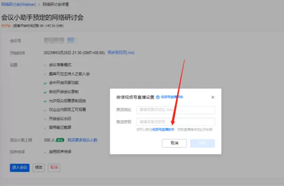Click green checkmark beside 允许观众观看录制回放

(45, 101)
